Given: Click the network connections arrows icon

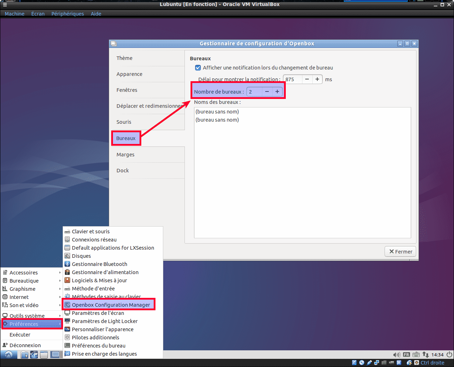Looking at the screenshot, I should pos(426,355).
